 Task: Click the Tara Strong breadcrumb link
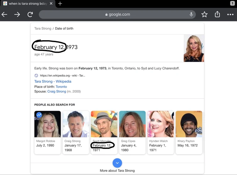[43, 29]
